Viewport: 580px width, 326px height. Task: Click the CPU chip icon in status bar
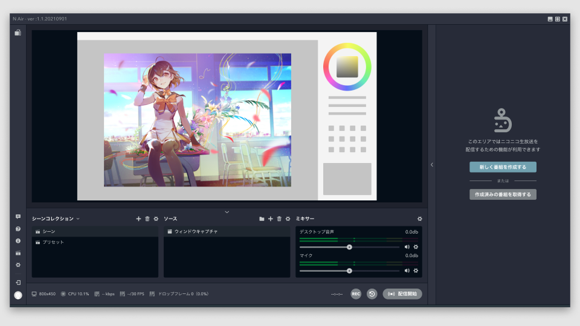(63, 294)
